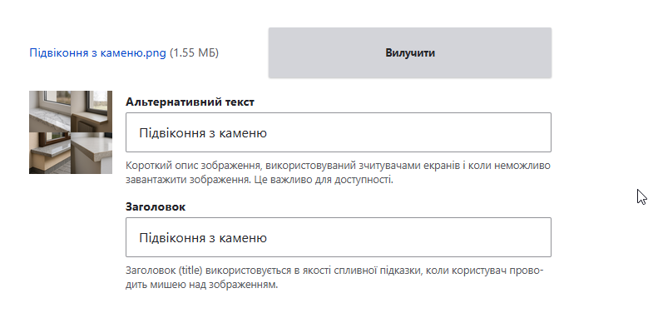Select the windowsill above radiator photo in thumbnail
The width and height of the screenshot is (648, 313).
pyautogui.click(x=92, y=112)
